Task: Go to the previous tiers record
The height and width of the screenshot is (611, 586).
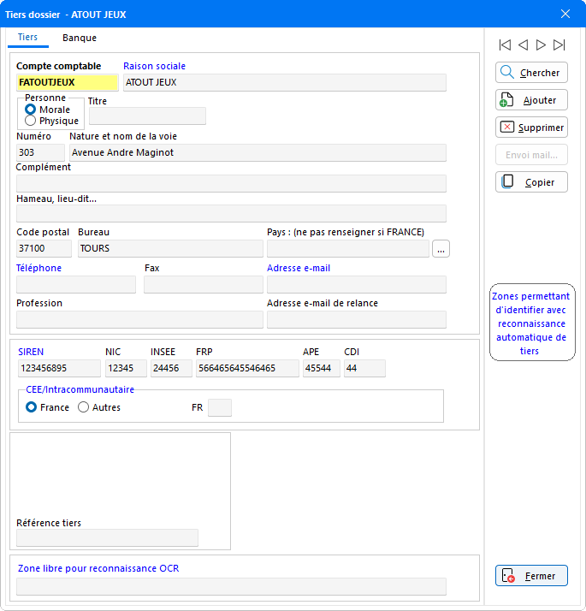Action: (x=523, y=44)
